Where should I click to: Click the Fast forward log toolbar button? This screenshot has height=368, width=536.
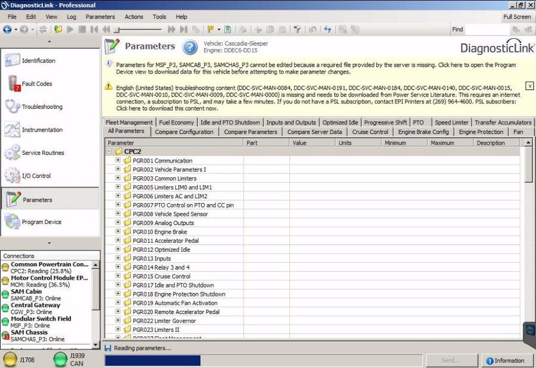(x=172, y=30)
